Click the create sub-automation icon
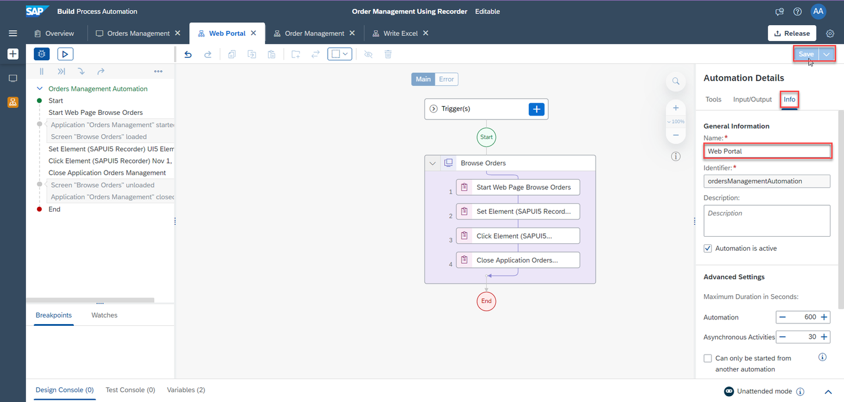844x402 pixels. point(296,54)
